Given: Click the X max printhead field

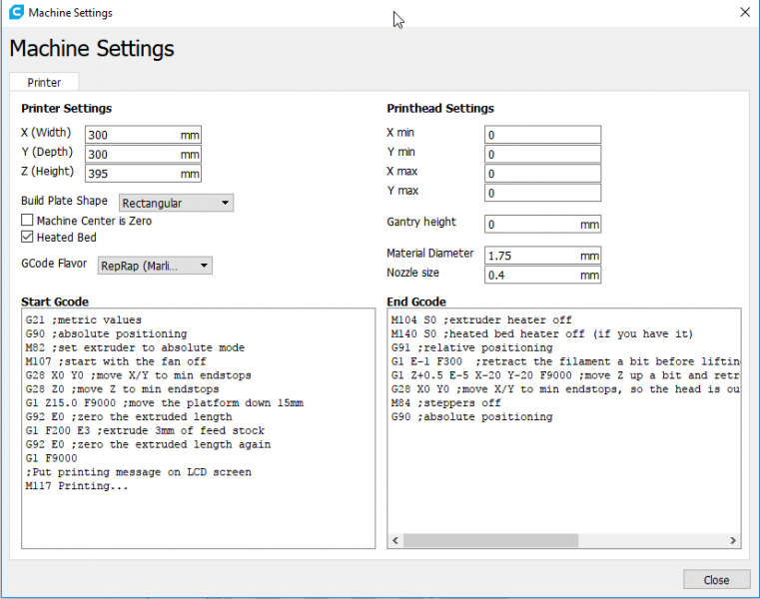Looking at the screenshot, I should click(x=541, y=174).
